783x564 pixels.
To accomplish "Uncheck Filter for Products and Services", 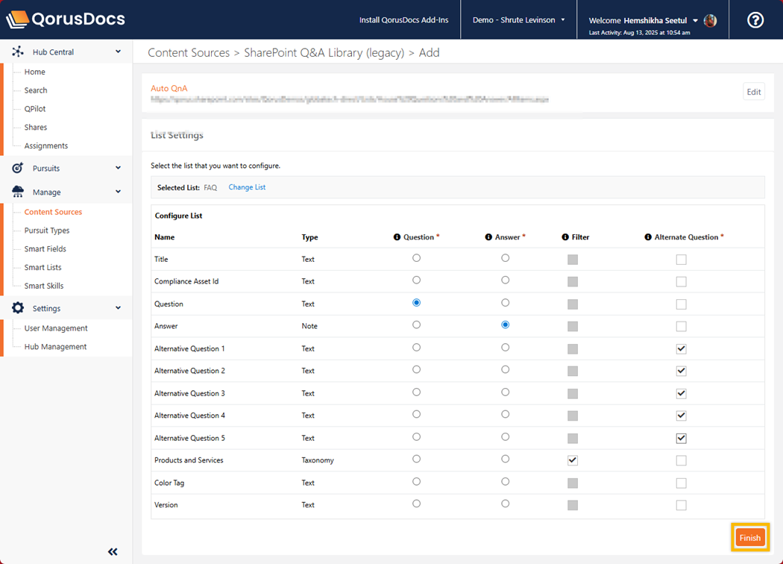I will point(573,460).
